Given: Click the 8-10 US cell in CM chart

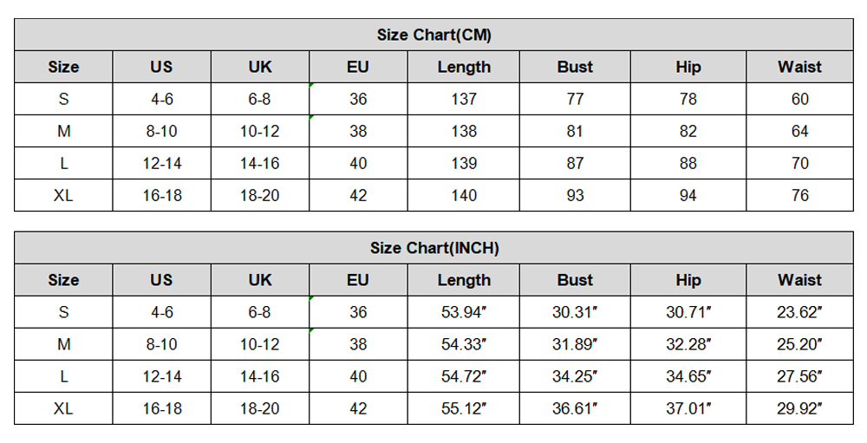Looking at the screenshot, I should 161,131.
